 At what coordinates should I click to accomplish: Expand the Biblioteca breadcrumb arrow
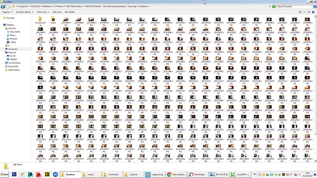tap(53, 6)
